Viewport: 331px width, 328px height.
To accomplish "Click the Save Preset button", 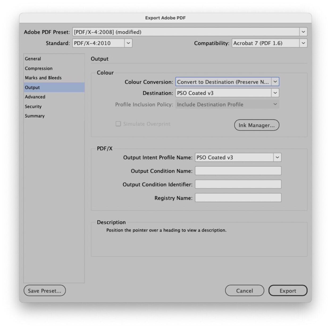I will (45, 291).
